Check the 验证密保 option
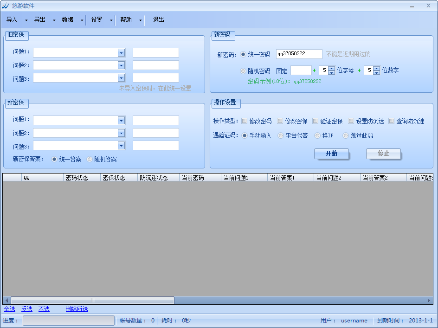This screenshot has width=438, height=328. [315, 121]
